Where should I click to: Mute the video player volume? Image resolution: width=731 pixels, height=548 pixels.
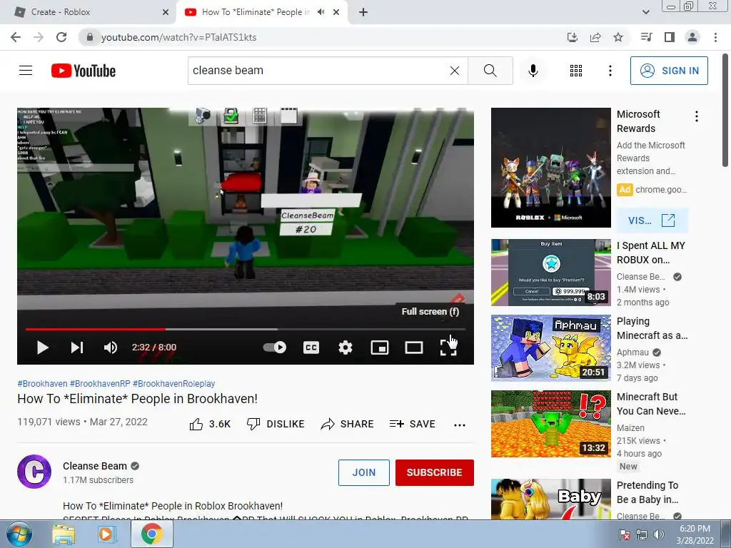111,347
